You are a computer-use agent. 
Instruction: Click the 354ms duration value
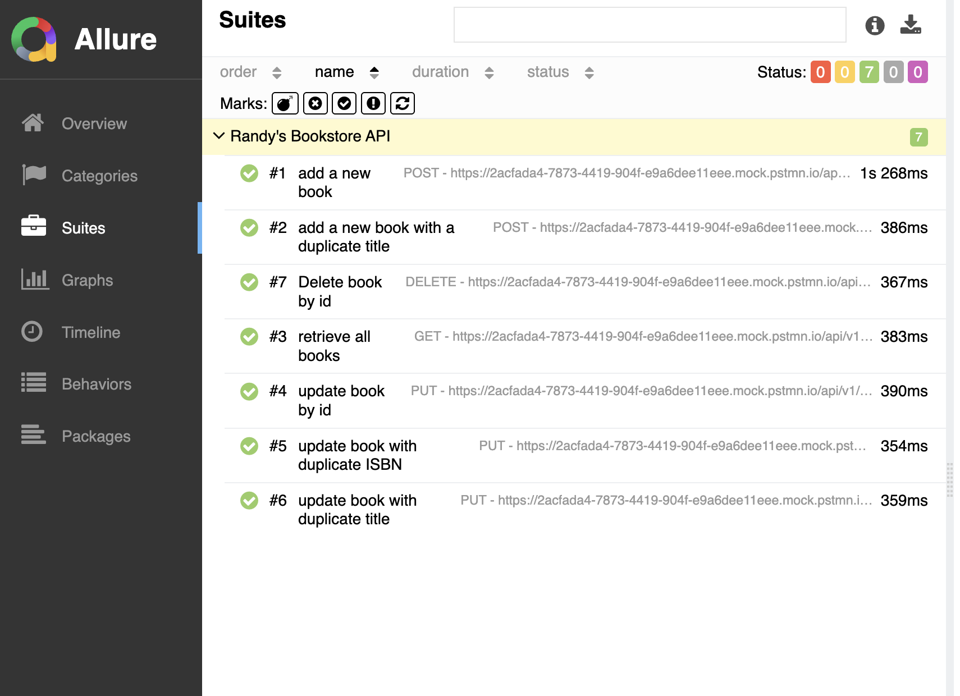(x=904, y=446)
